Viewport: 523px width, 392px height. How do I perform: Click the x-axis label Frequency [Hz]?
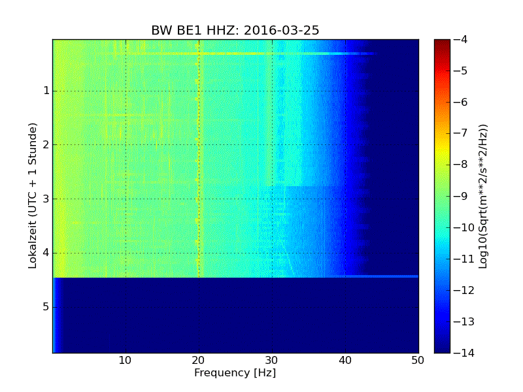pyautogui.click(x=235, y=372)
